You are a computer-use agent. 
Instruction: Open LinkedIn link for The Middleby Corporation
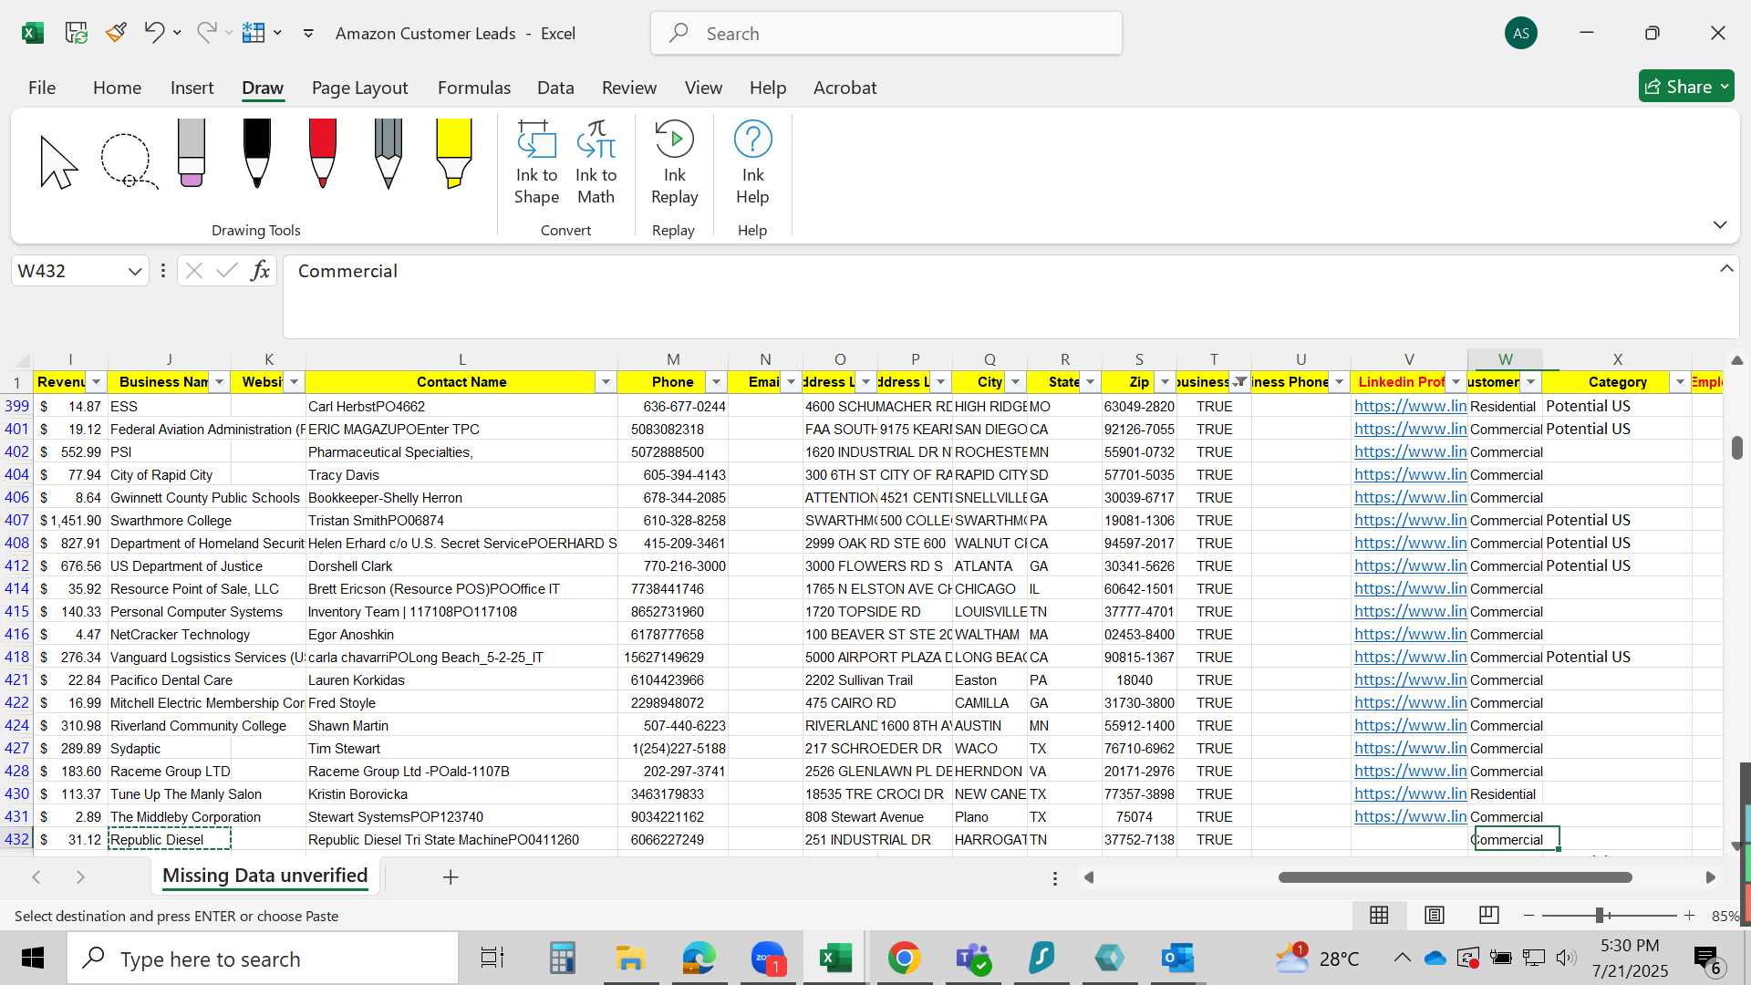(1410, 816)
